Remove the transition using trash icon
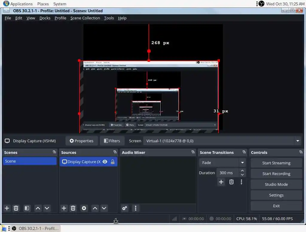This screenshot has height=232, width=306. coord(231,182)
